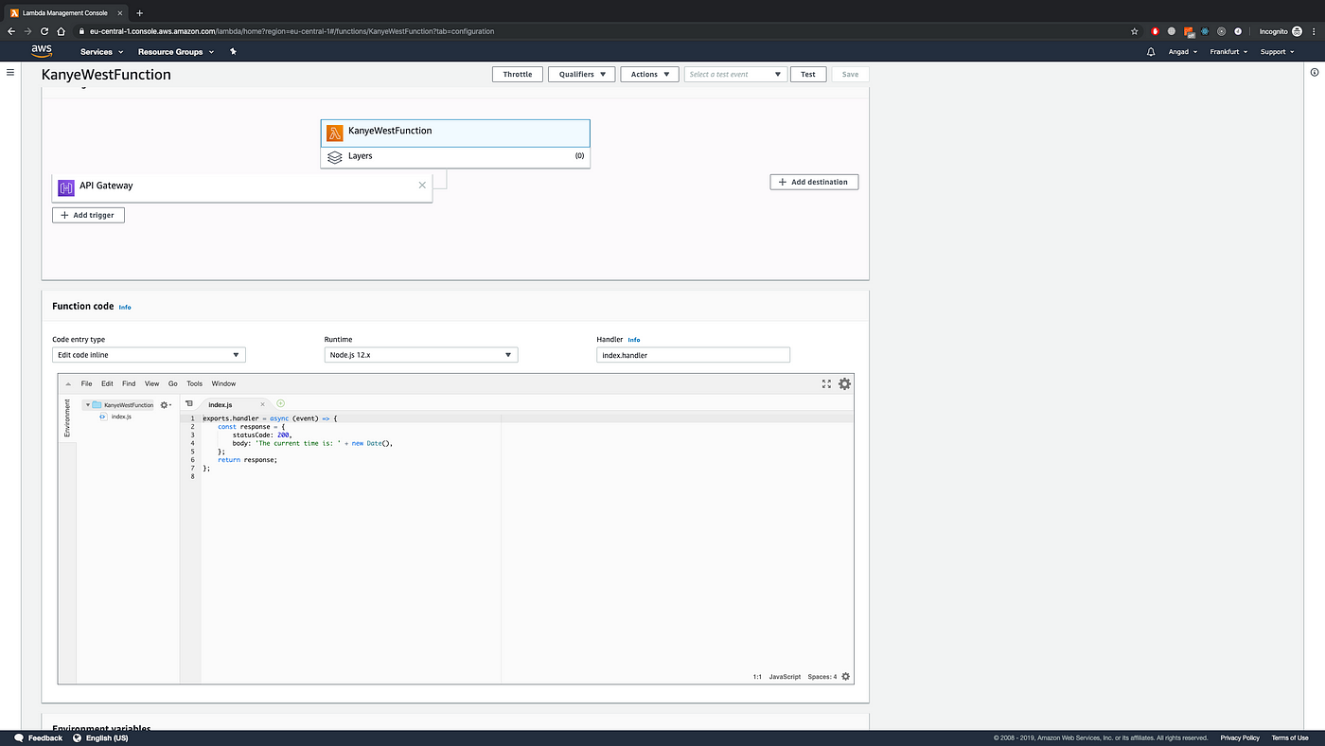
Task: Open the info panel icon at right edge
Action: pos(1314,73)
